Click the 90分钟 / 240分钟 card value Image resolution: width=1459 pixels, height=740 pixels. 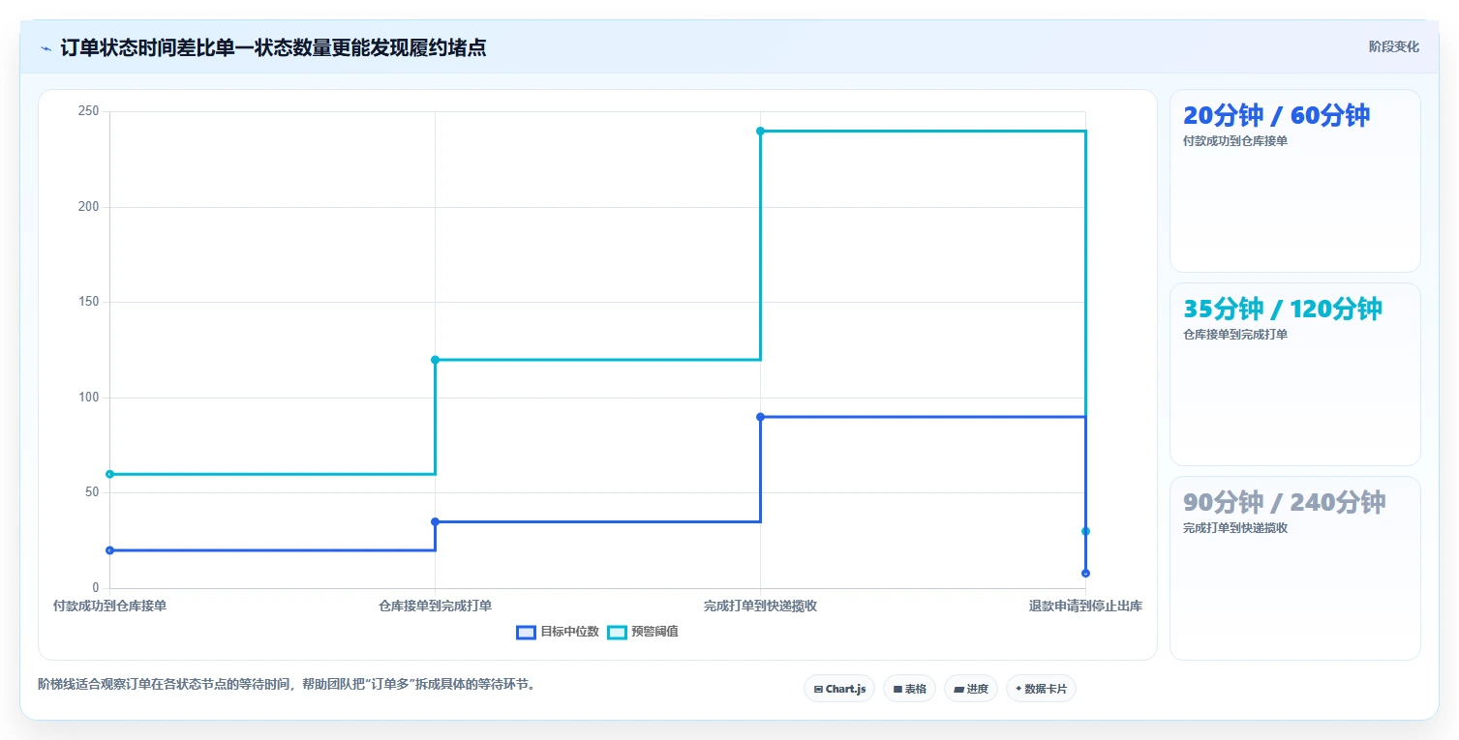coord(1285,502)
